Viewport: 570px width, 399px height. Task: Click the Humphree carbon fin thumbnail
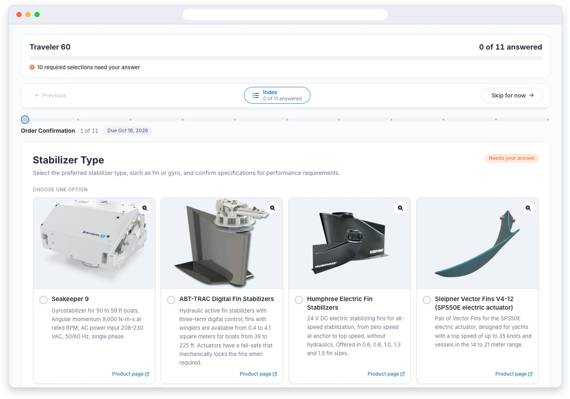[x=350, y=244]
